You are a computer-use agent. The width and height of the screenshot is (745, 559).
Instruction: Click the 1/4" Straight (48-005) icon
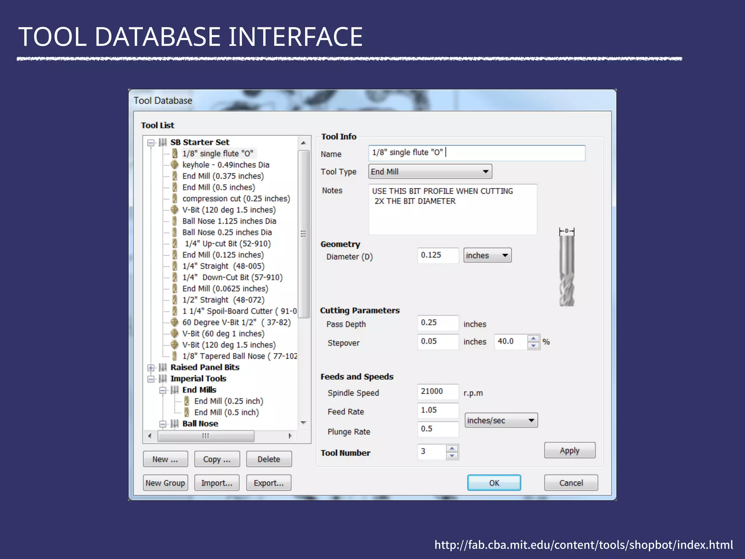[x=175, y=266]
